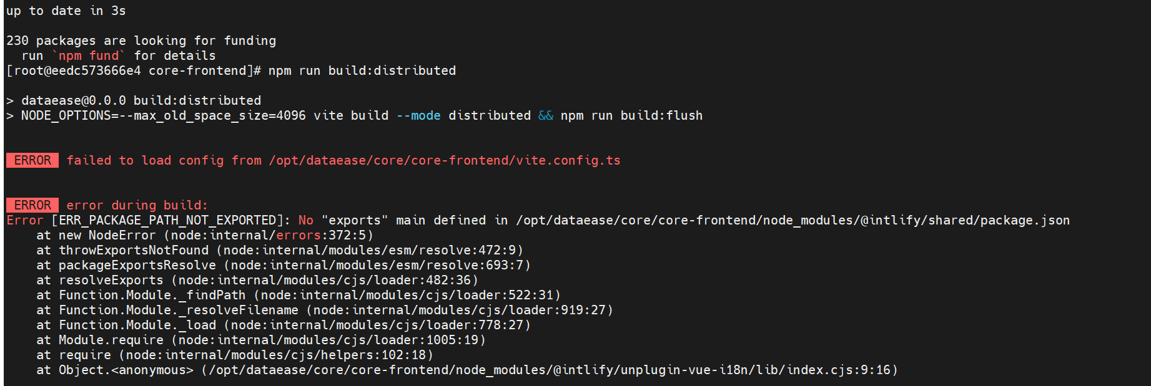
Task: Click the @intlify/shared/package.json path
Action: point(793,220)
